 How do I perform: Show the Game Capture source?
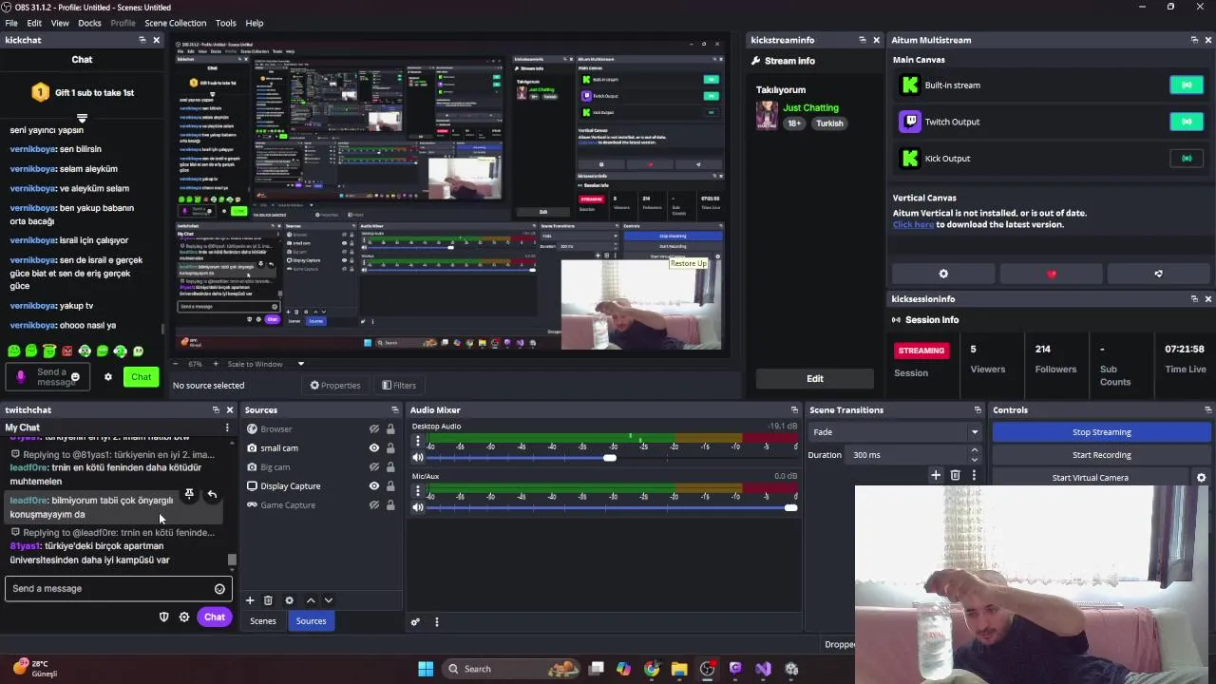[x=374, y=505]
